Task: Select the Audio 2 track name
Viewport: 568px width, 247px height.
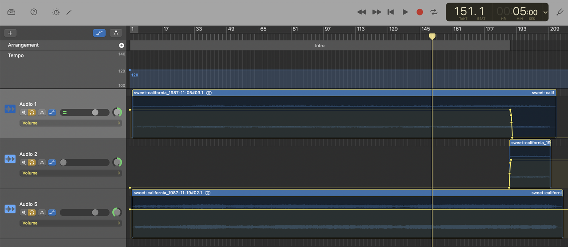Action: point(28,154)
